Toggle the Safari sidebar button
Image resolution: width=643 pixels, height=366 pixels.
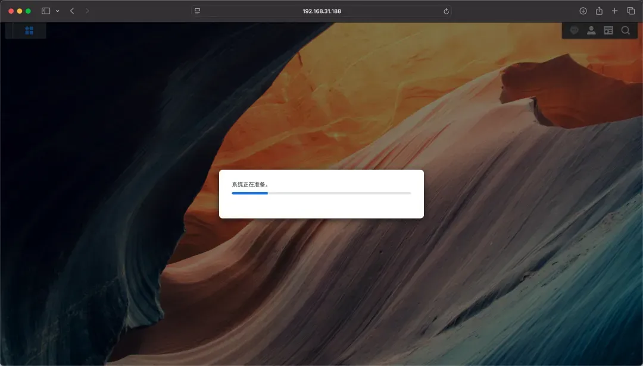pos(46,11)
